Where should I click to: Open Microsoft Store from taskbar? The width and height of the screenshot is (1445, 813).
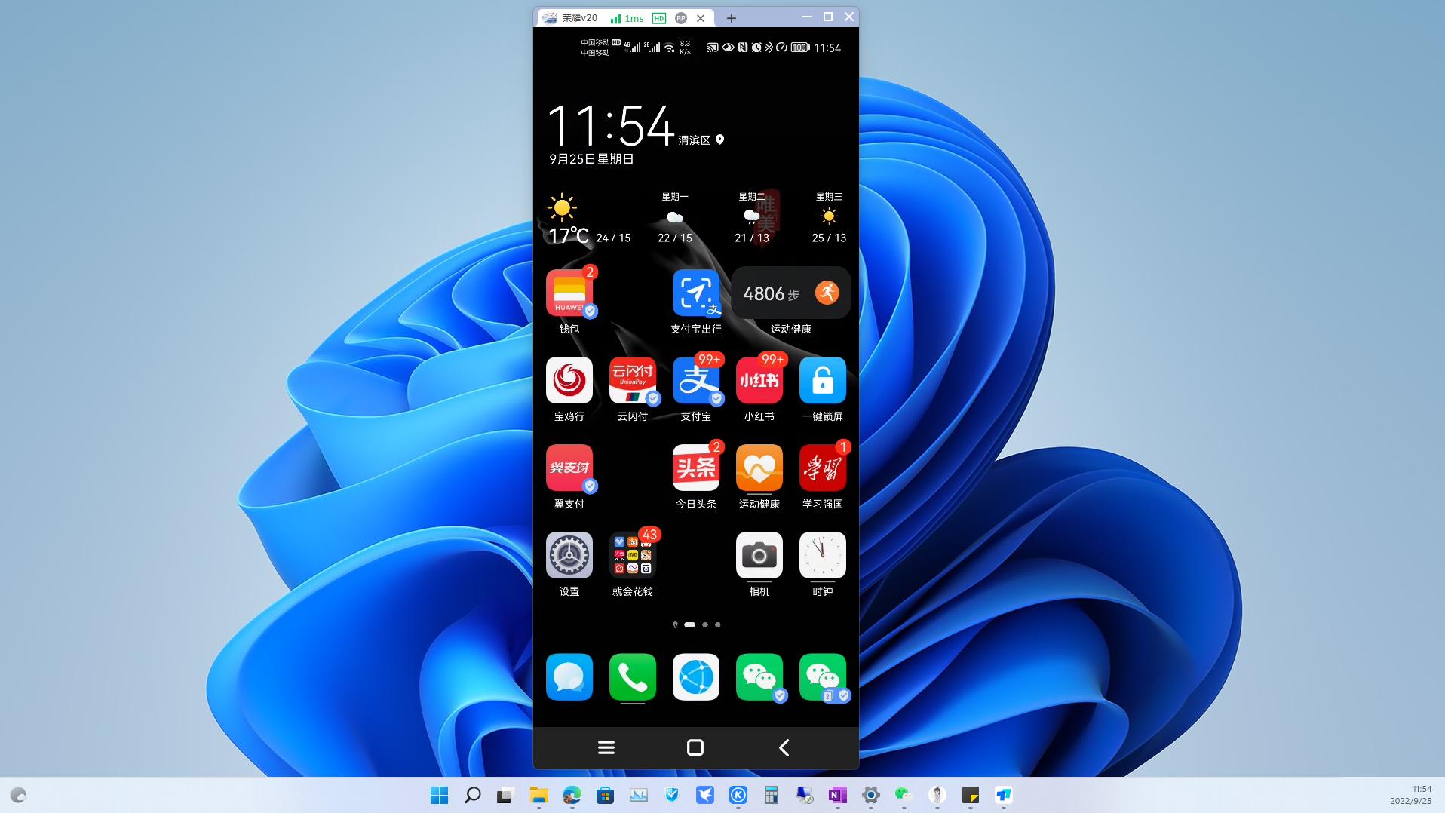[605, 795]
